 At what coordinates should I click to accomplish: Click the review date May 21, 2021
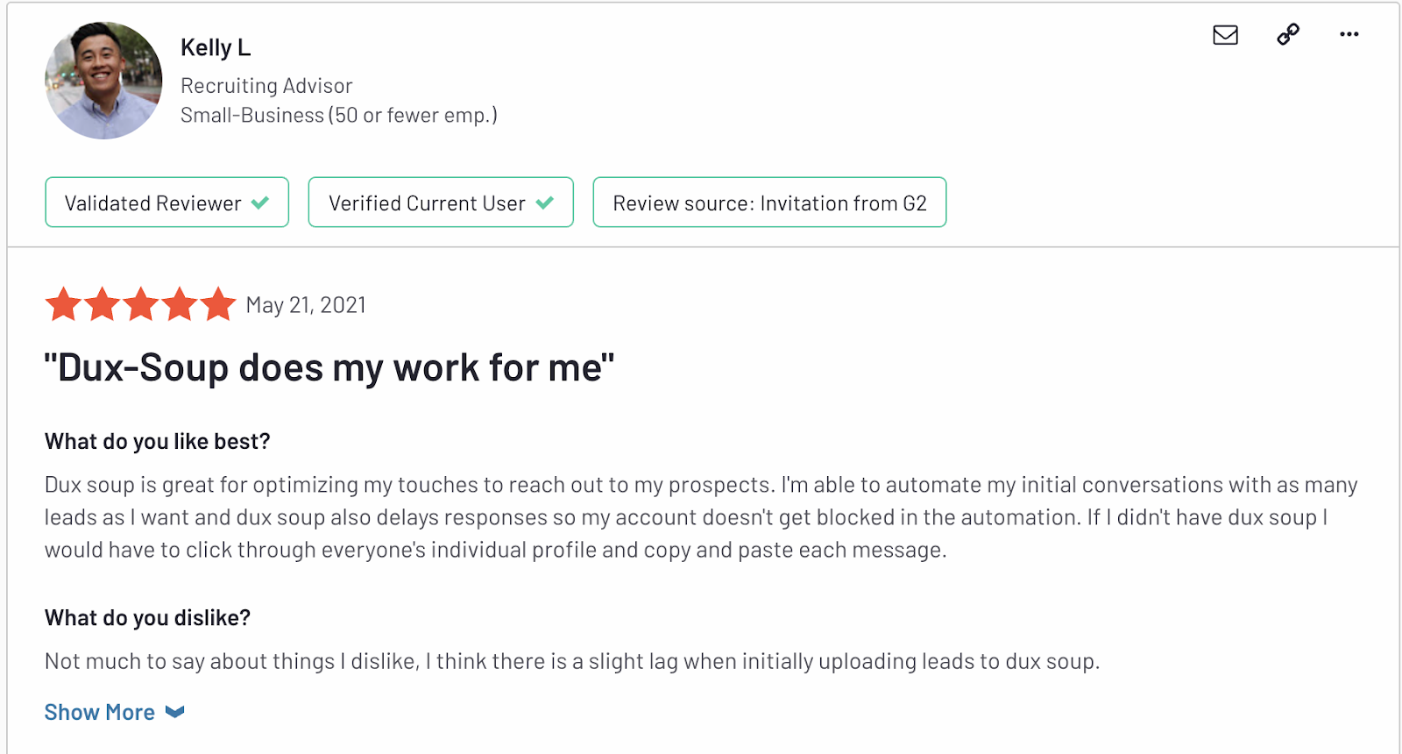pos(306,305)
